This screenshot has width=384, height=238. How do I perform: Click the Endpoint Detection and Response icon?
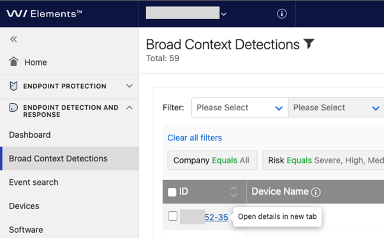coord(13,107)
